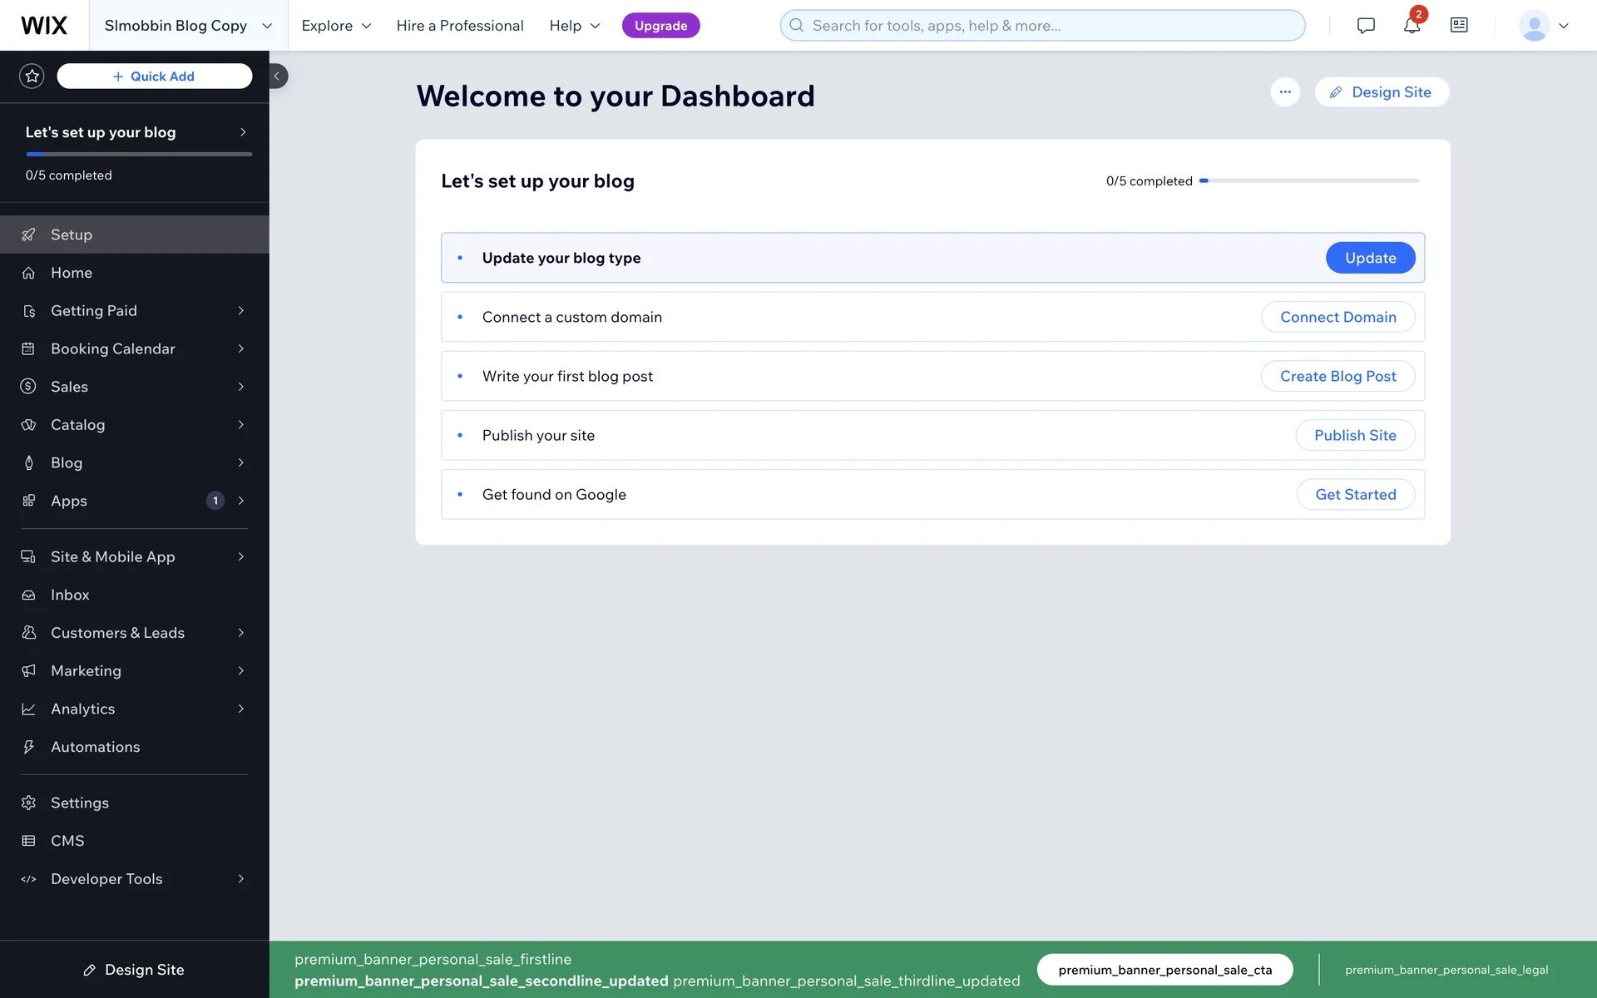This screenshot has width=1597, height=998.
Task: Click the search tools and apps field
Action: (1043, 26)
